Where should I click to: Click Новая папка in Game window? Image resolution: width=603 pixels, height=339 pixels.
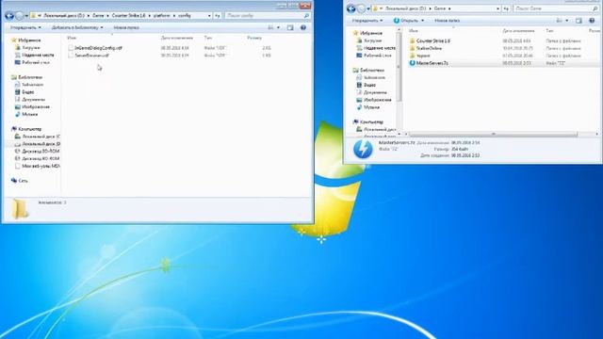click(447, 21)
